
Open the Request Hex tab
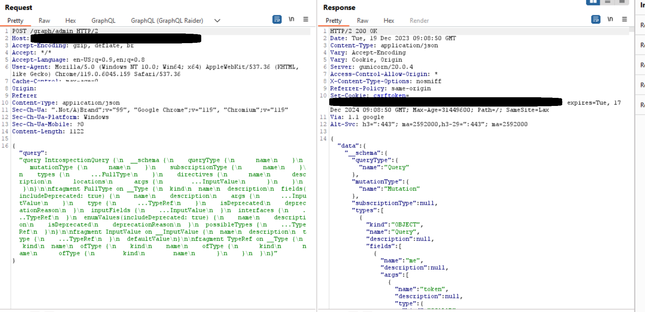(x=70, y=21)
